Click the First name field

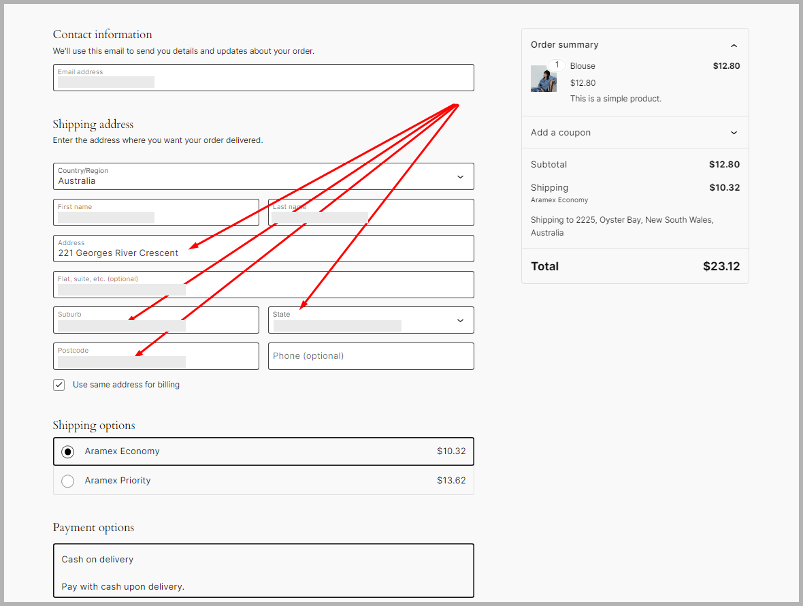tap(156, 213)
